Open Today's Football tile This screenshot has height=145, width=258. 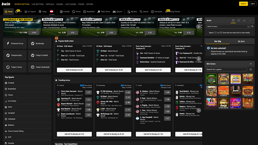tap(40, 55)
